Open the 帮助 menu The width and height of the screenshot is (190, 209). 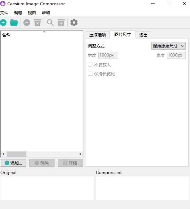tap(46, 13)
